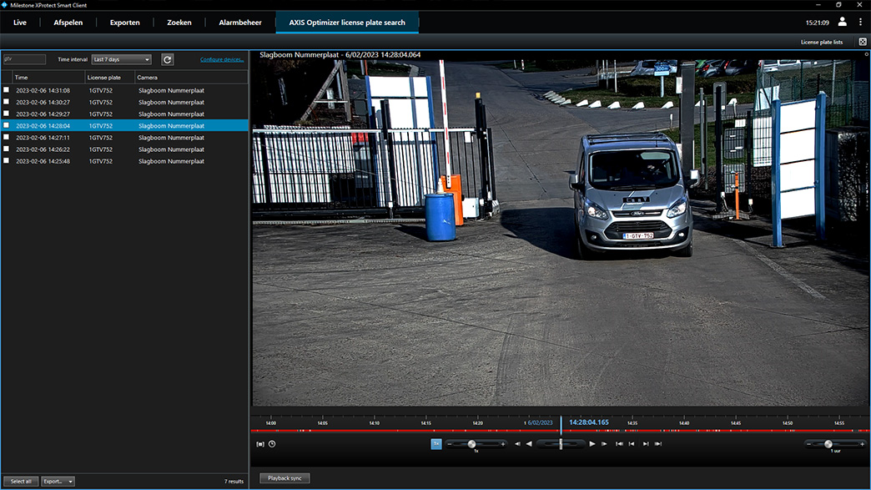Switch to the Afspelen tab
Viewport: 871px width, 490px height.
[x=68, y=23]
